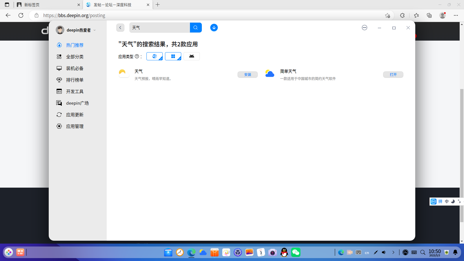Open the Weather app in the taskbar
This screenshot has height=261, width=464.
coord(203,252)
